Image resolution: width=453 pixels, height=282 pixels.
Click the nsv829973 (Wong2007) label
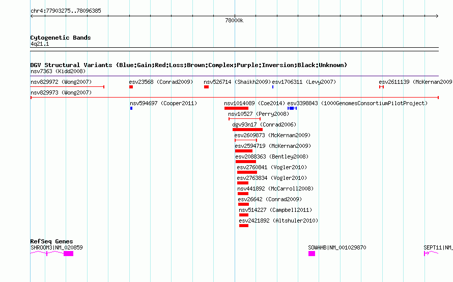click(61, 92)
